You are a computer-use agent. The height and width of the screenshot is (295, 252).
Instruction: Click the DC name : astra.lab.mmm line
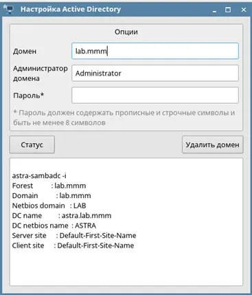62,215
